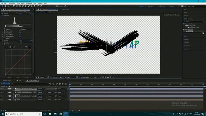Select the Rectangle shape tool
Screen dimensions: 206x116
[x=20, y=6]
